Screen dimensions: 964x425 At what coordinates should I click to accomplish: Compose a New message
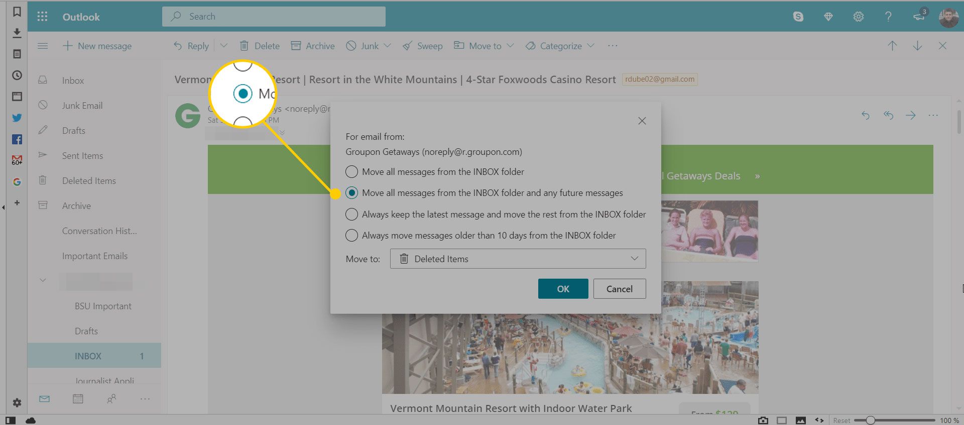97,46
